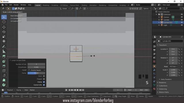Switch to the Sculpting workspace tab
This screenshot has height=103, width=184.
pos(55,5)
